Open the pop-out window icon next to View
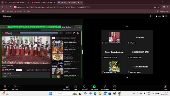This screenshot has width=170, height=96. tap(163, 16)
